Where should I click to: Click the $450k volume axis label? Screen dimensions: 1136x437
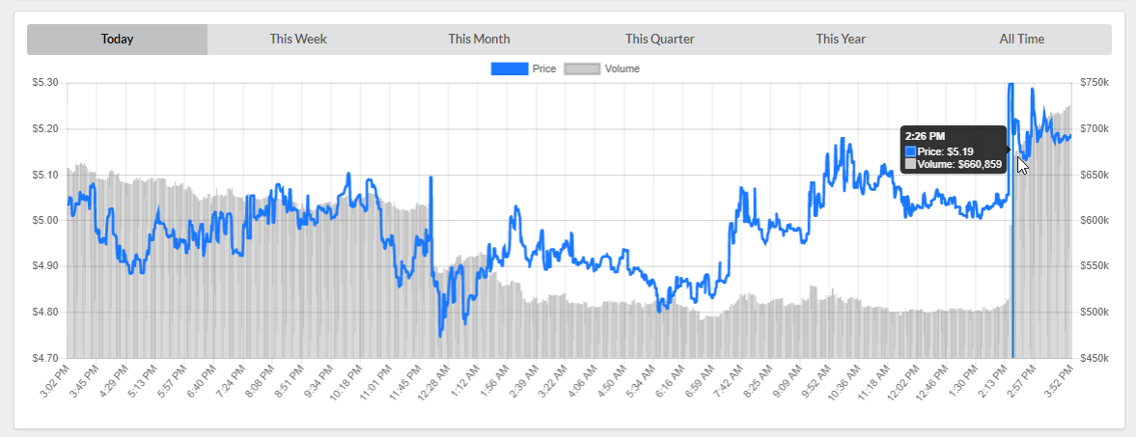click(1094, 358)
